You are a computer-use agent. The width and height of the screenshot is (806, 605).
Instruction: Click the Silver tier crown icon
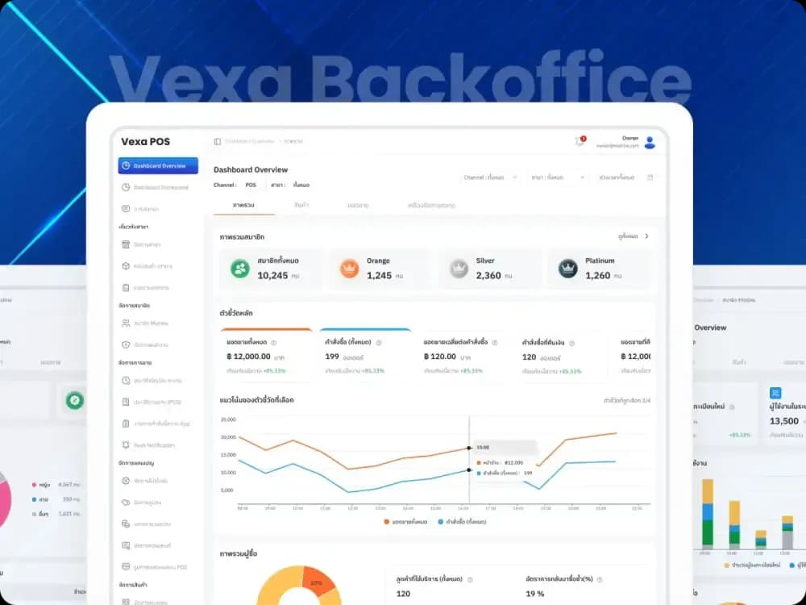(459, 269)
